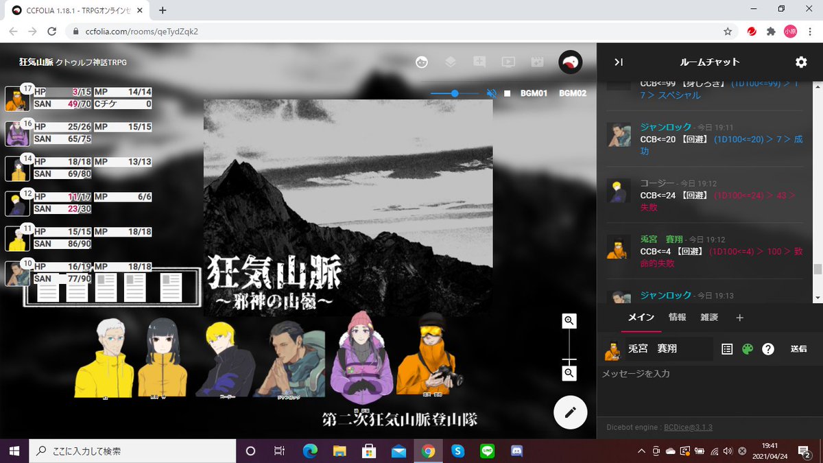Bookmark this page with star icon
823x463 pixels.
click(x=728, y=32)
